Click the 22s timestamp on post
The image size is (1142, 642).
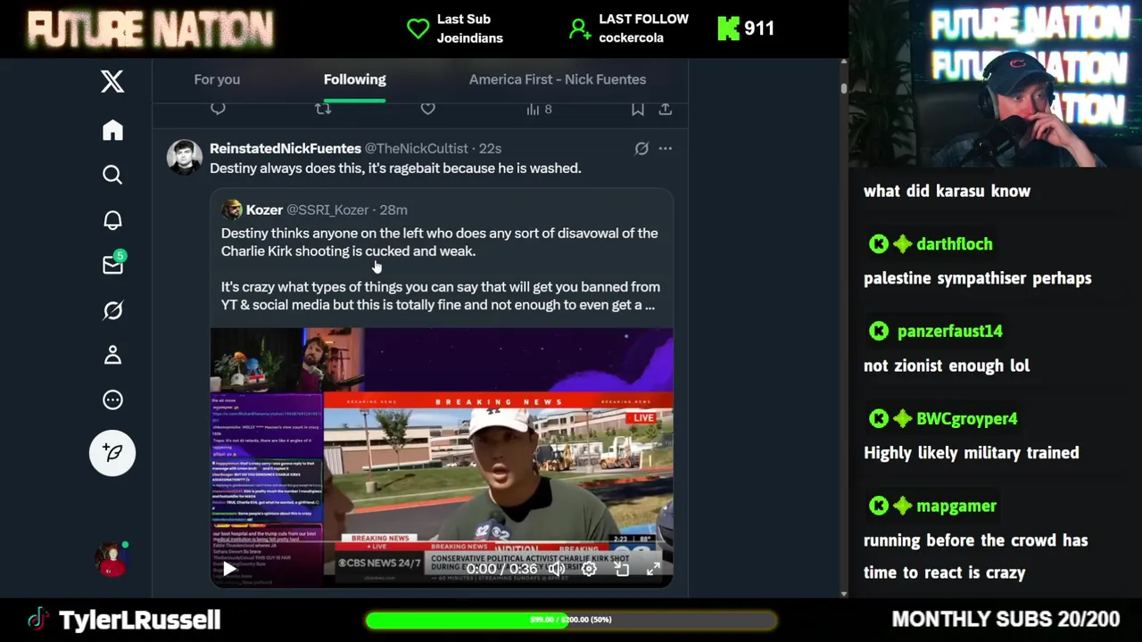point(490,148)
